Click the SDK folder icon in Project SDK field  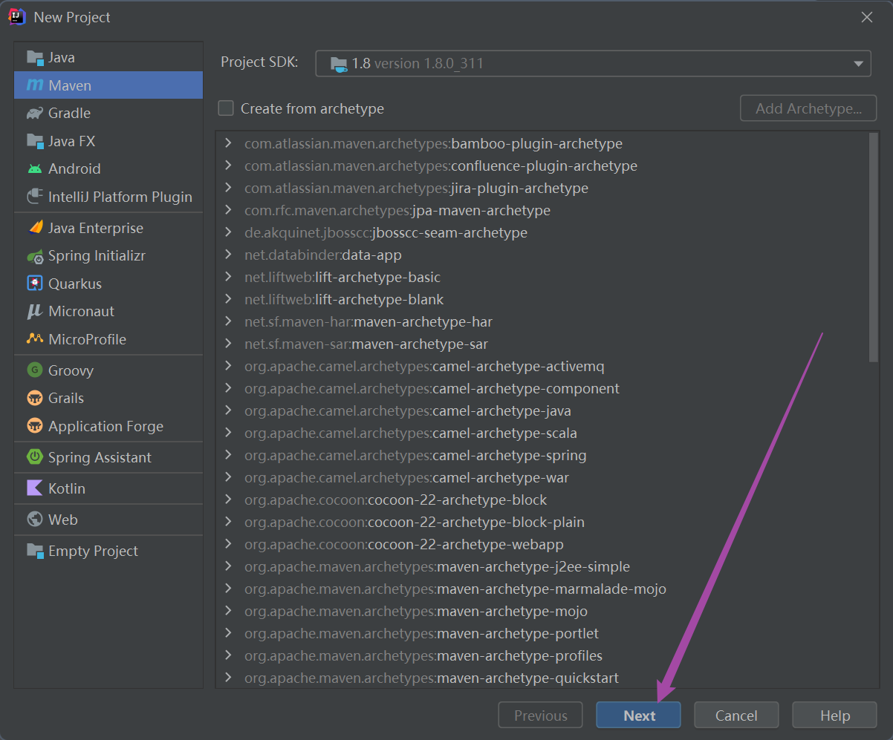point(339,64)
